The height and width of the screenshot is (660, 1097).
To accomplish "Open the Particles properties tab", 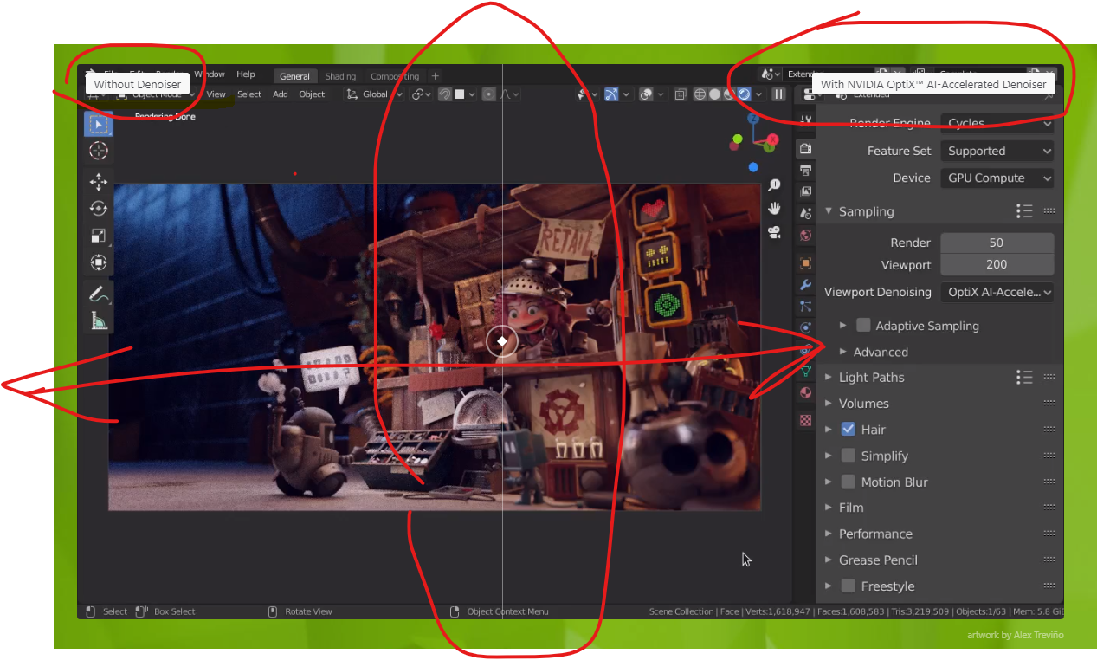I will [x=805, y=306].
